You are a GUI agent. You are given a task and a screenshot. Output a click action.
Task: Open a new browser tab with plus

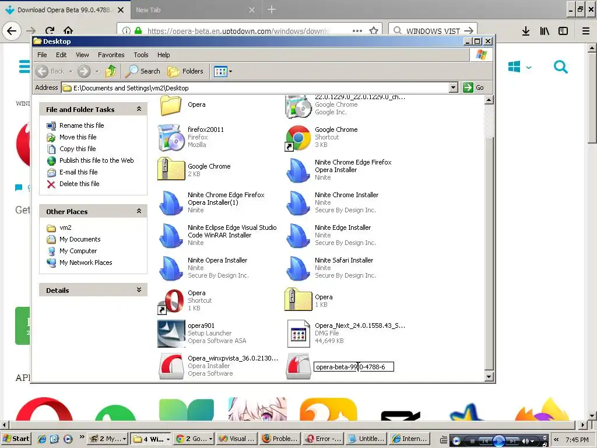[x=272, y=9]
